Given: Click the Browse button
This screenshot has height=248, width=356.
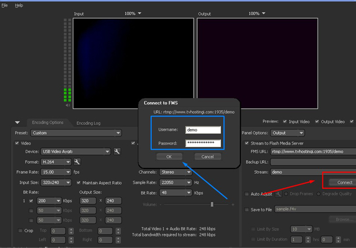Looking at the screenshot, I should 343,219.
